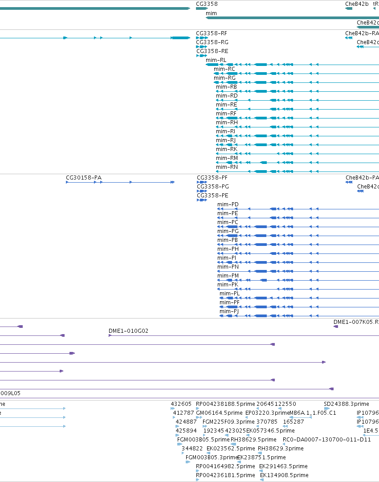Select RH38629.3prime feature

pos(281,449)
